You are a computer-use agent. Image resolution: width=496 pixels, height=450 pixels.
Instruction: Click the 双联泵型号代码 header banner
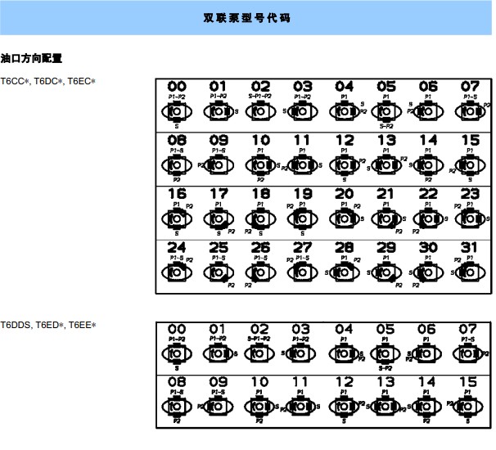point(246,17)
